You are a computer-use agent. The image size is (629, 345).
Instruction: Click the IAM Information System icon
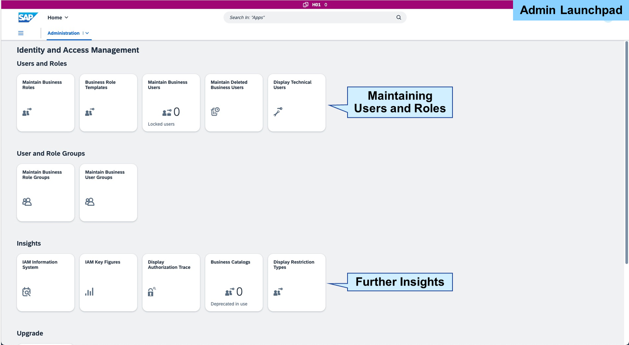click(26, 292)
